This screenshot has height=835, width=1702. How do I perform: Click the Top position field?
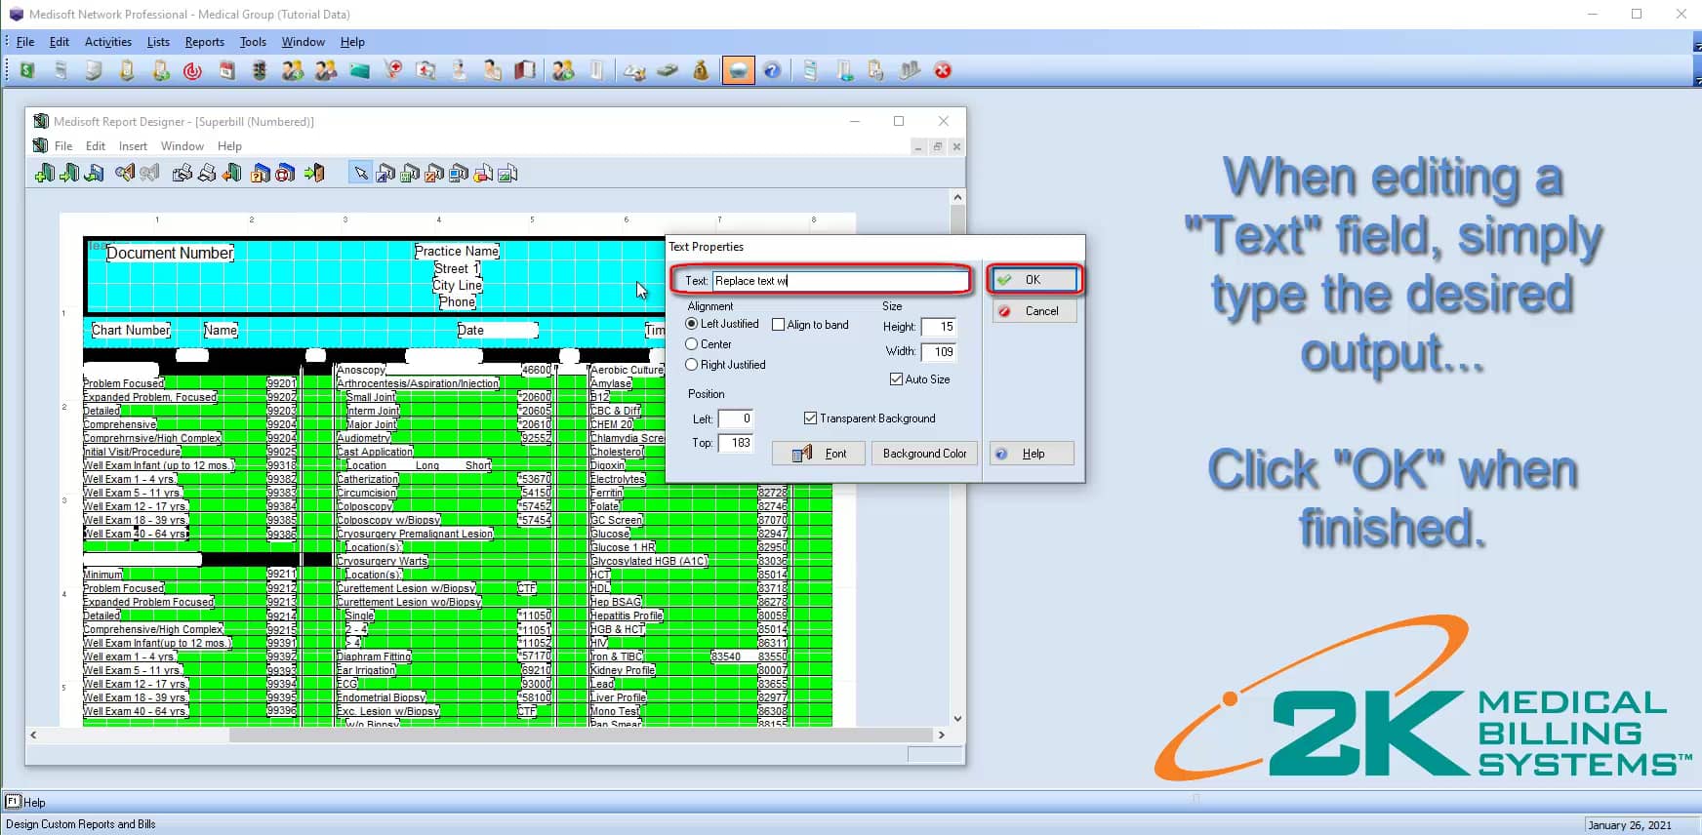pyautogui.click(x=736, y=443)
